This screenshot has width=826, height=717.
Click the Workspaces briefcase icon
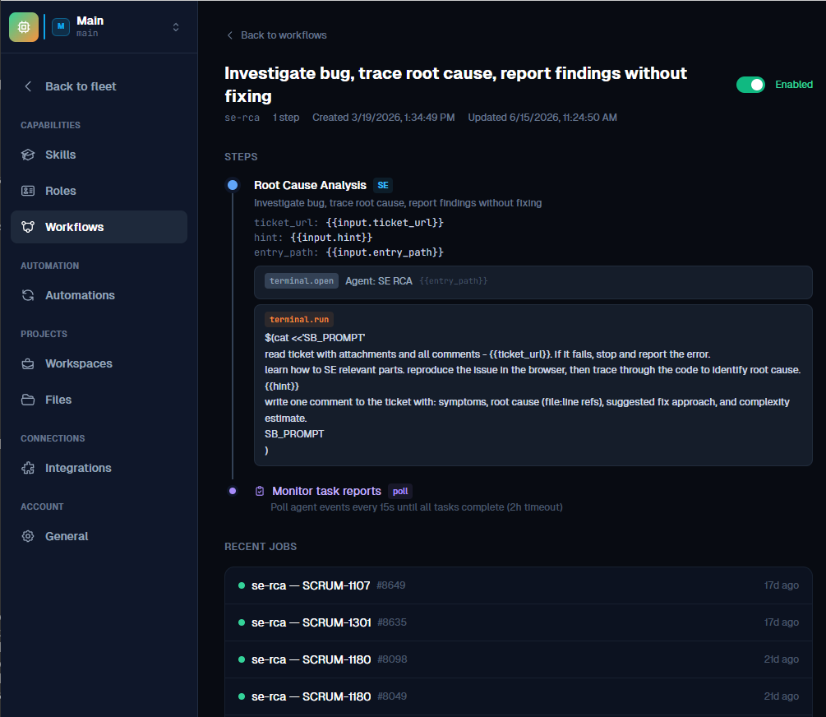coord(28,363)
